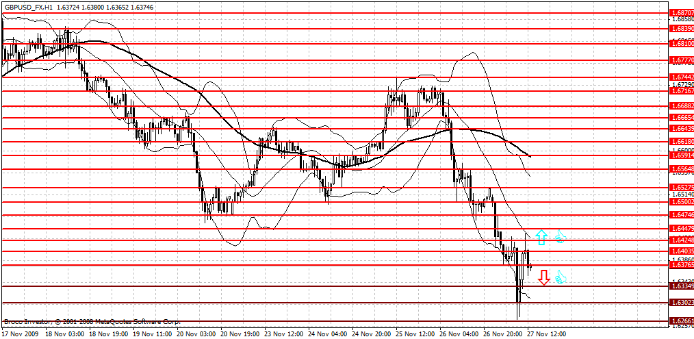Click the 1.63349 dark red level label
Viewport: 694px width, 339px height.
pyautogui.click(x=682, y=287)
